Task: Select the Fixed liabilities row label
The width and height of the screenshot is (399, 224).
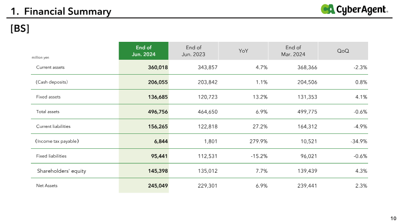Action: click(51, 156)
